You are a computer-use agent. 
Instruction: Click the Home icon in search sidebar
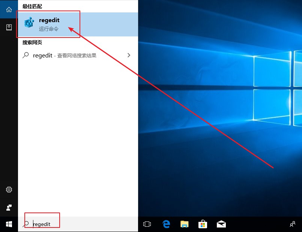(9, 9)
